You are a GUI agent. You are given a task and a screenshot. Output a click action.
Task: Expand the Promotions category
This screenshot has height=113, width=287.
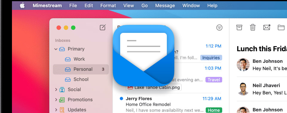[x=56, y=100]
